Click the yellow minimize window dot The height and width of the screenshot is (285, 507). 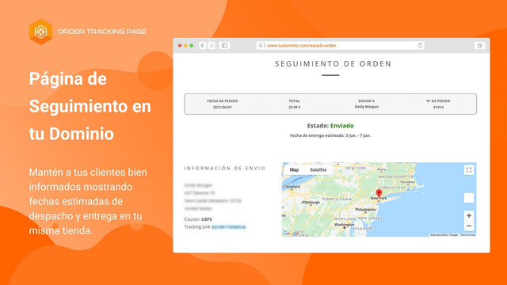[185, 46]
